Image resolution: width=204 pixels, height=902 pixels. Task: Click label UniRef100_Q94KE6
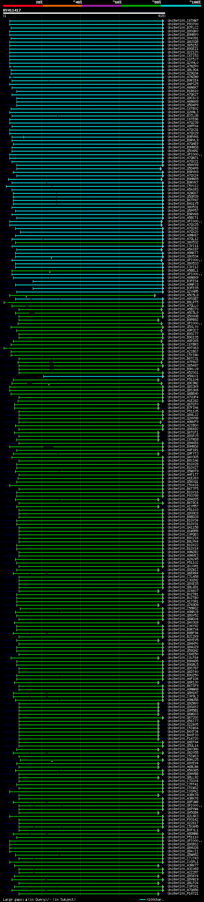[x=183, y=443]
